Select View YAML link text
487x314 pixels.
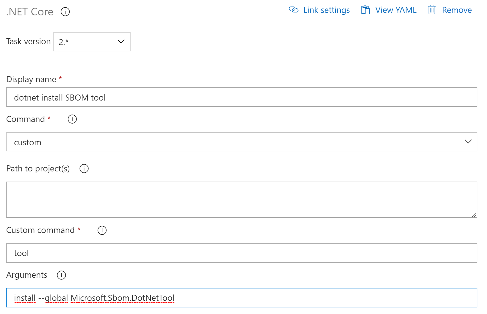coord(396,10)
